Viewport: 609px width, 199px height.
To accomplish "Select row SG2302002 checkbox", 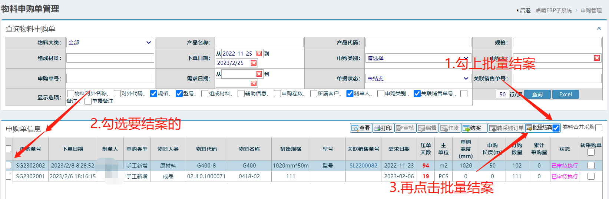I will 9,165.
